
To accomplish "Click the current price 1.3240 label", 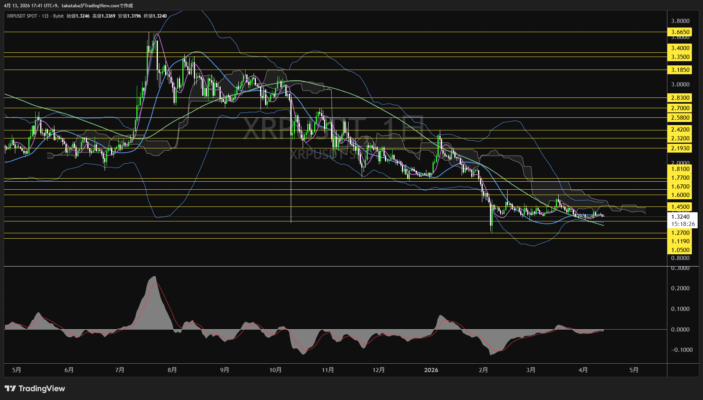I will (680, 217).
